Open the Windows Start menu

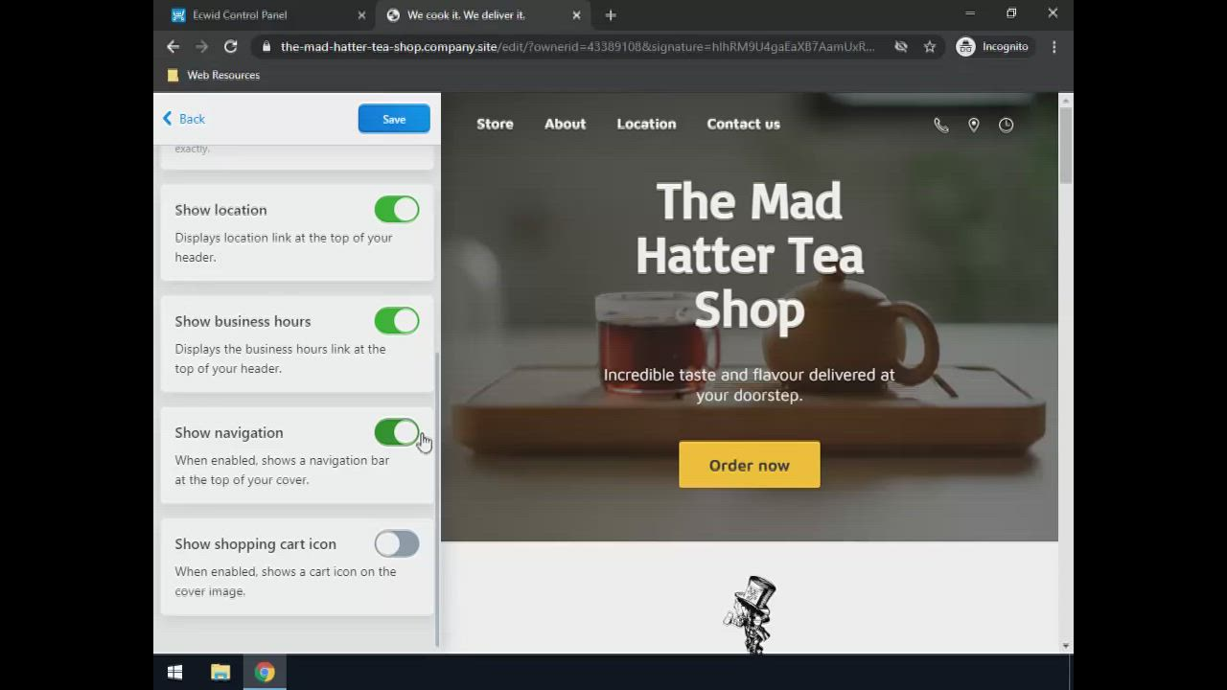[174, 673]
